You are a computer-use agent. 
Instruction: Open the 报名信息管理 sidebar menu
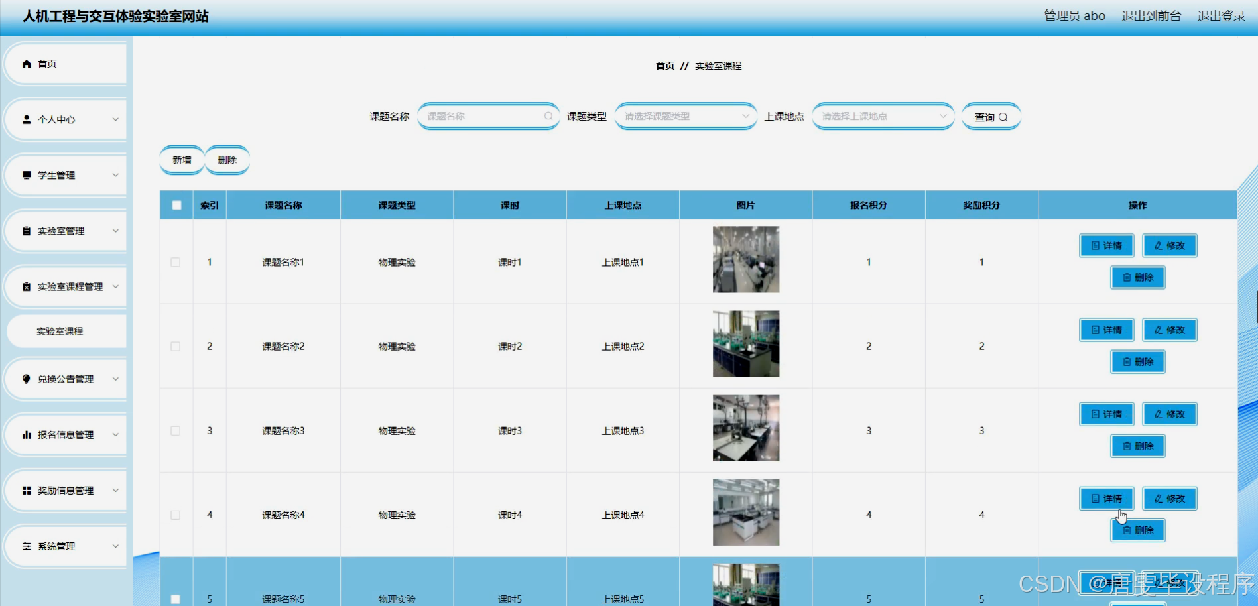[x=66, y=434]
